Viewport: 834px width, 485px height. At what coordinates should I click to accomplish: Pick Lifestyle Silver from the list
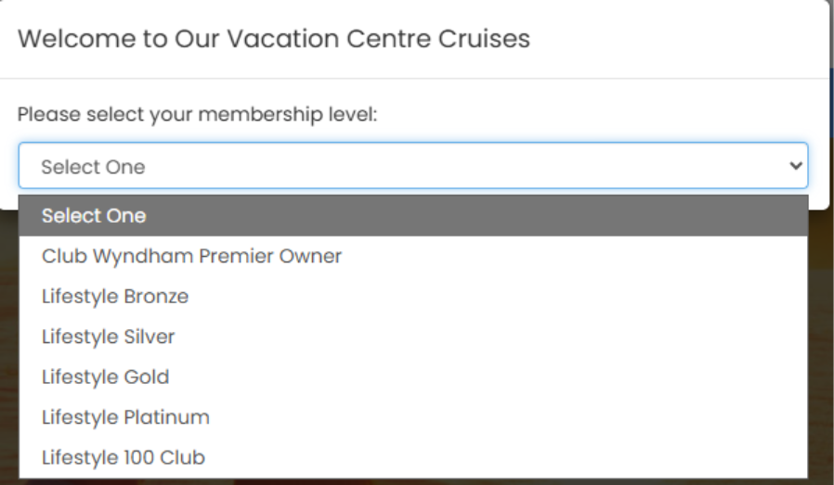[109, 337]
